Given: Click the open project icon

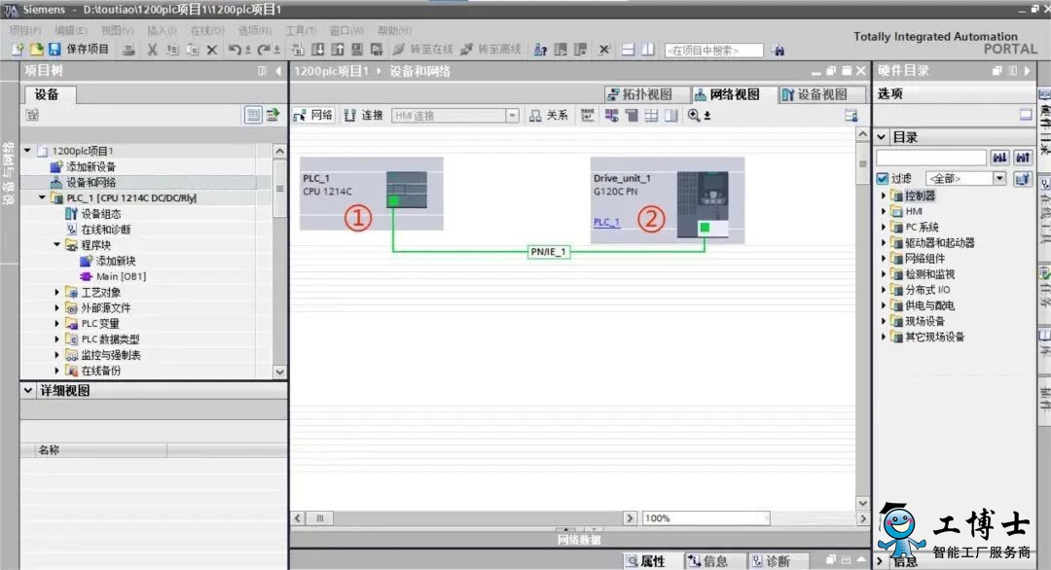Looking at the screenshot, I should [36, 50].
